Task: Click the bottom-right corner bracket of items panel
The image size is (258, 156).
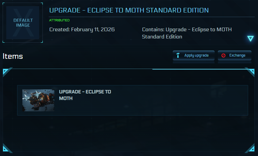Action: tap(250, 149)
